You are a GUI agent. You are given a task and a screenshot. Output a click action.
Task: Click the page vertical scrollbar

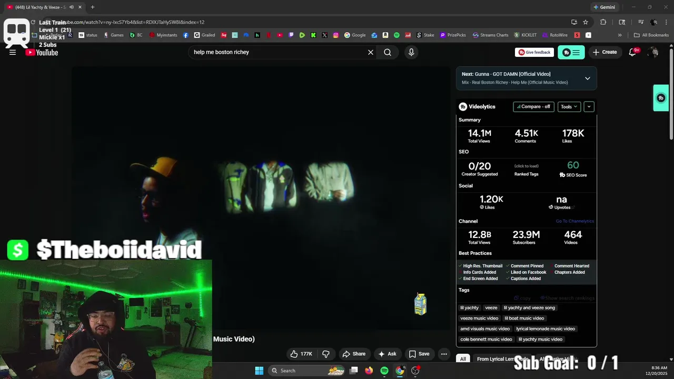pyautogui.click(x=671, y=95)
